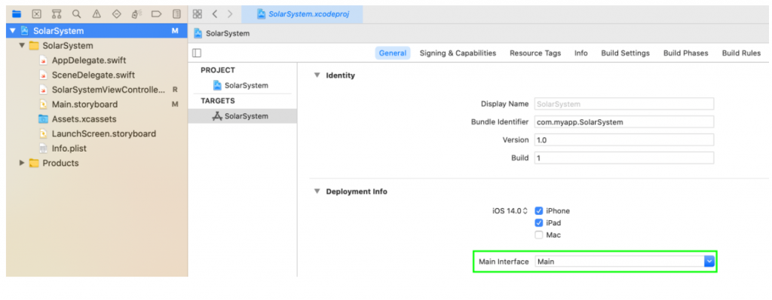
Task: Select AppDelegate.swift in navigator
Action: point(89,60)
